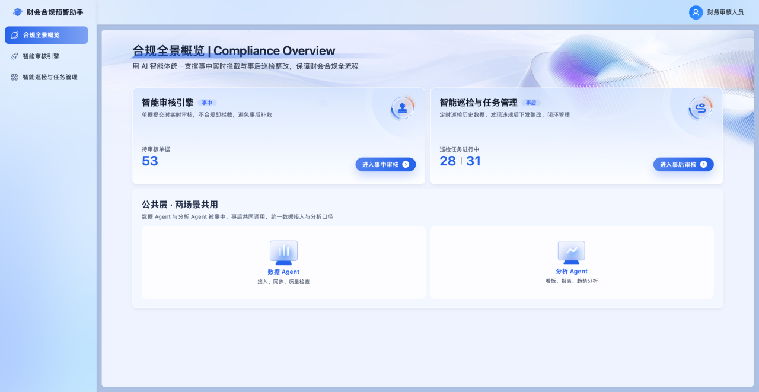The image size is (759, 392).
Task: Select the 分析 Agent trend chart icon
Action: (x=571, y=252)
